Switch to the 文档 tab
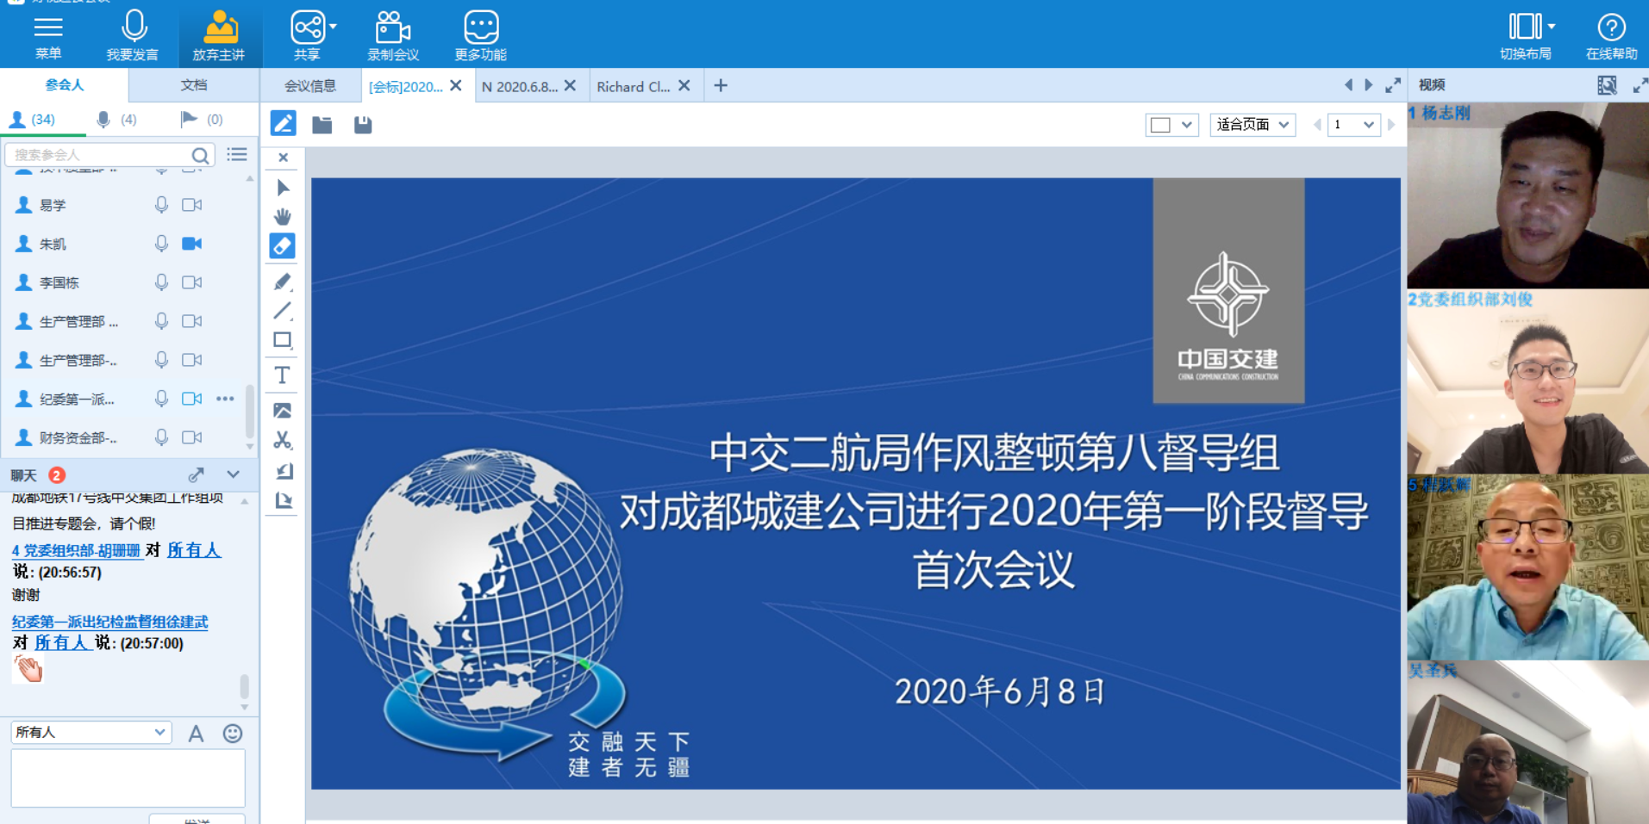The height and width of the screenshot is (824, 1649). tap(194, 85)
